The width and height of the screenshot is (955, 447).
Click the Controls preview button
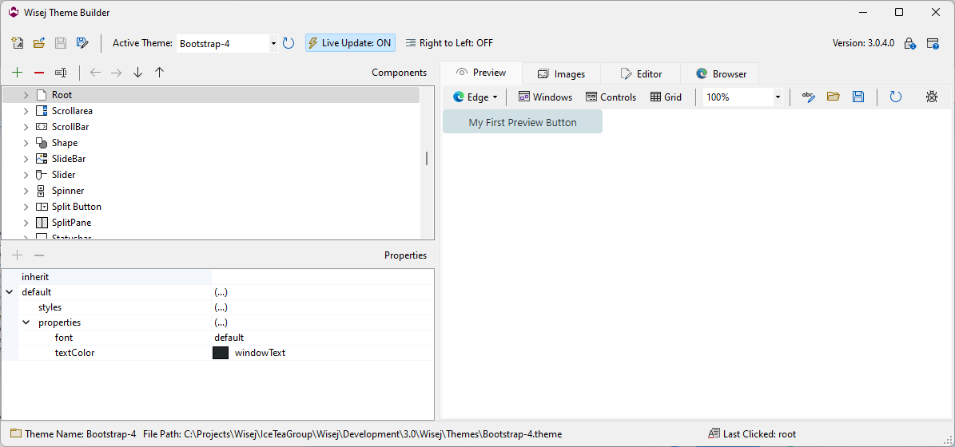tap(611, 97)
